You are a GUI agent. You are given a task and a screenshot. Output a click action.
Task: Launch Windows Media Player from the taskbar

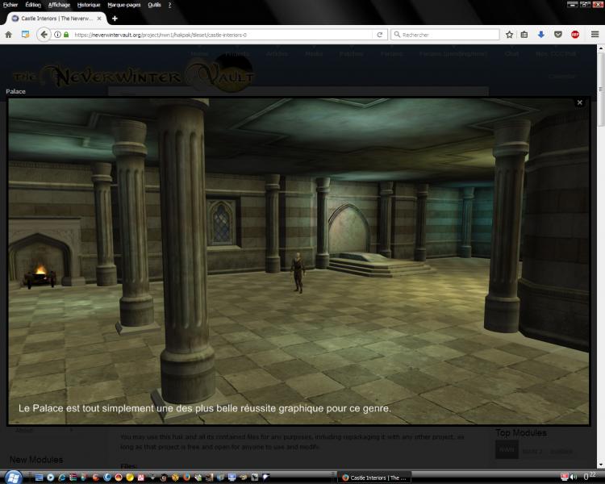tap(50, 478)
